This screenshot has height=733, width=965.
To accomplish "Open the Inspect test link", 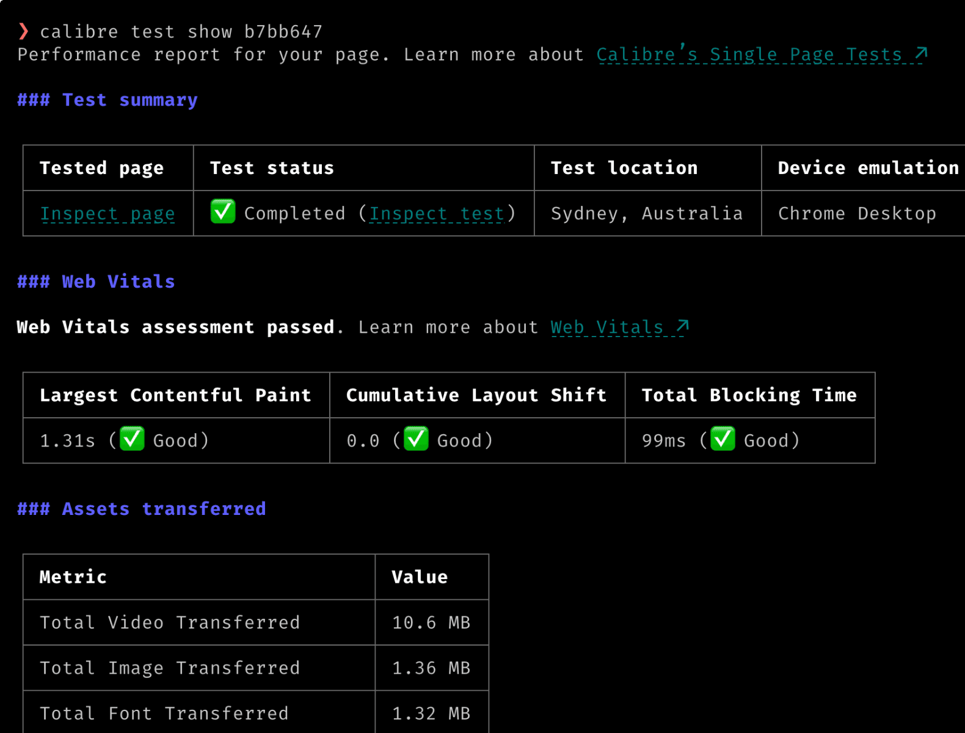I will [x=437, y=214].
